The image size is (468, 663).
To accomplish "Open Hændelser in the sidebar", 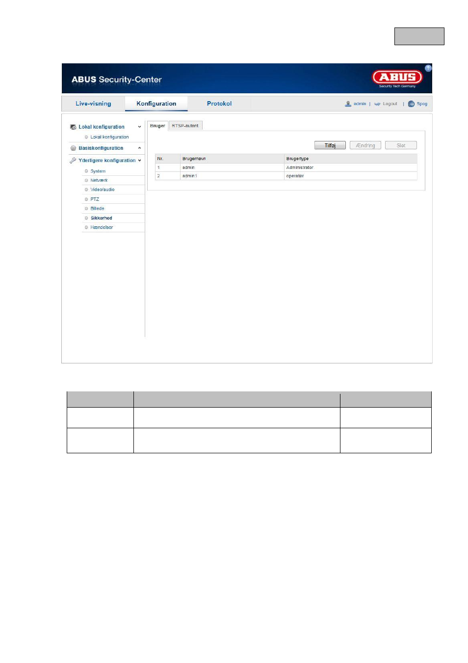I will [102, 227].
